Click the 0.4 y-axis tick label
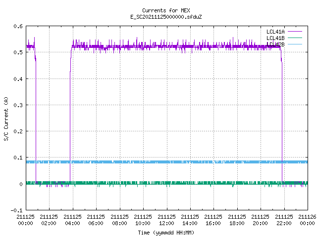This screenshot has width=317, height=237. click(18, 79)
